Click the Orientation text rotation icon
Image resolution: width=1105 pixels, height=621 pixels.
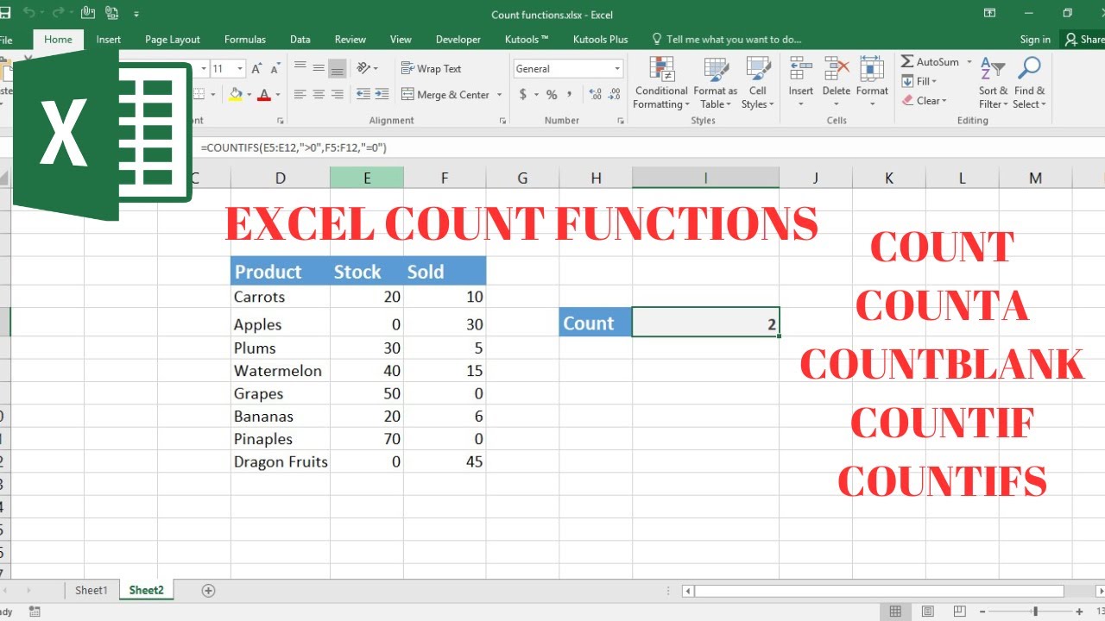click(x=364, y=68)
